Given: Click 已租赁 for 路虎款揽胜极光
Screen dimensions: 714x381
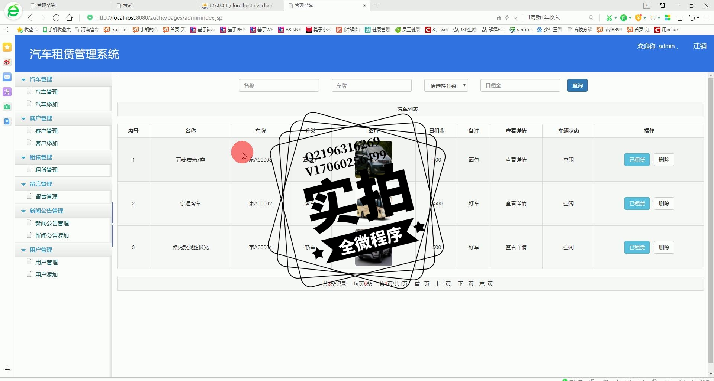Looking at the screenshot, I should (x=637, y=247).
